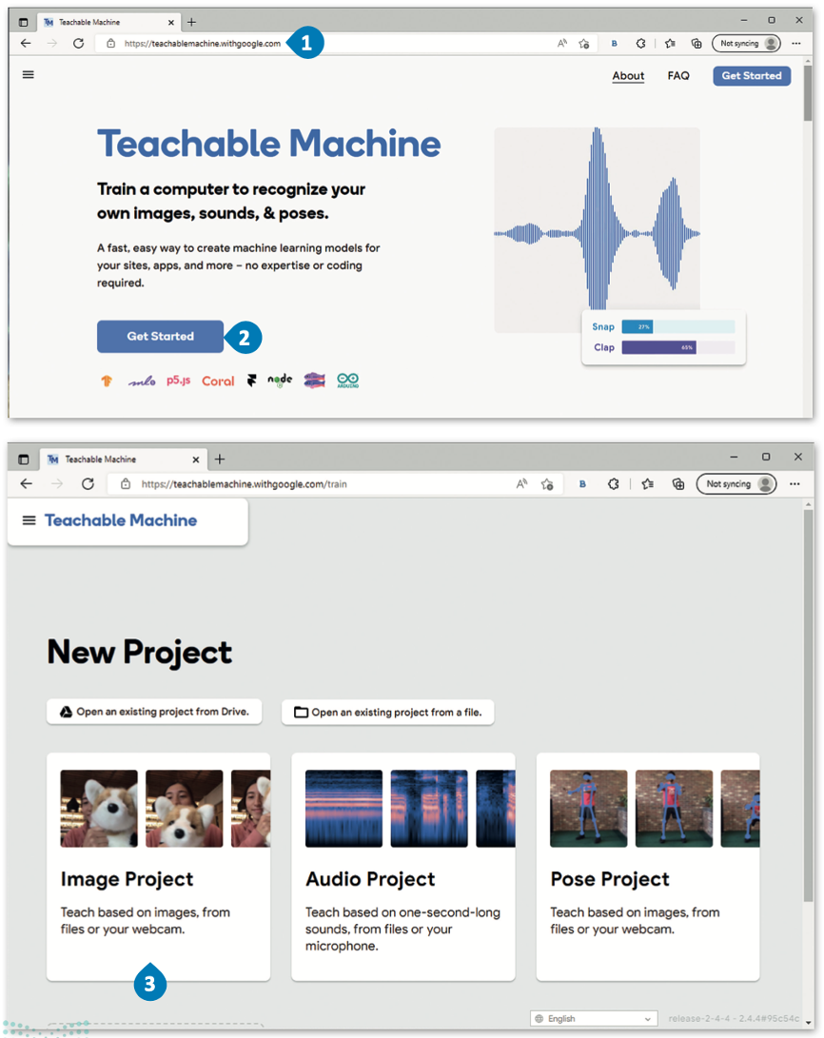
Task: Click the first corgi plush thumbnail in Image Project
Action: click(99, 809)
